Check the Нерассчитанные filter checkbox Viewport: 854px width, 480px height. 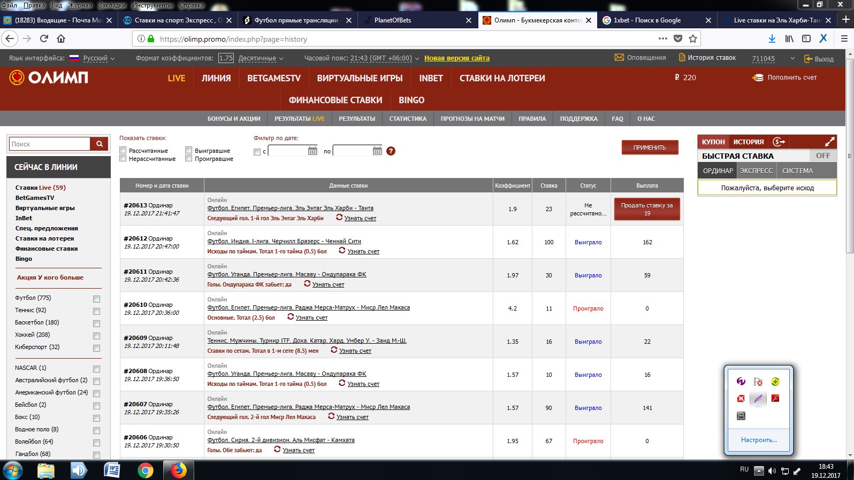click(x=123, y=158)
